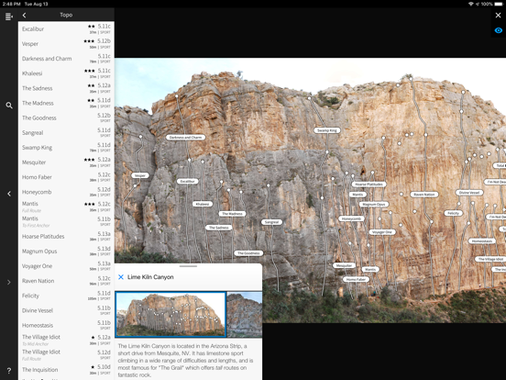This screenshot has height=380, width=506.
Task: Select Honeycomb in route list
Action: 66,192
